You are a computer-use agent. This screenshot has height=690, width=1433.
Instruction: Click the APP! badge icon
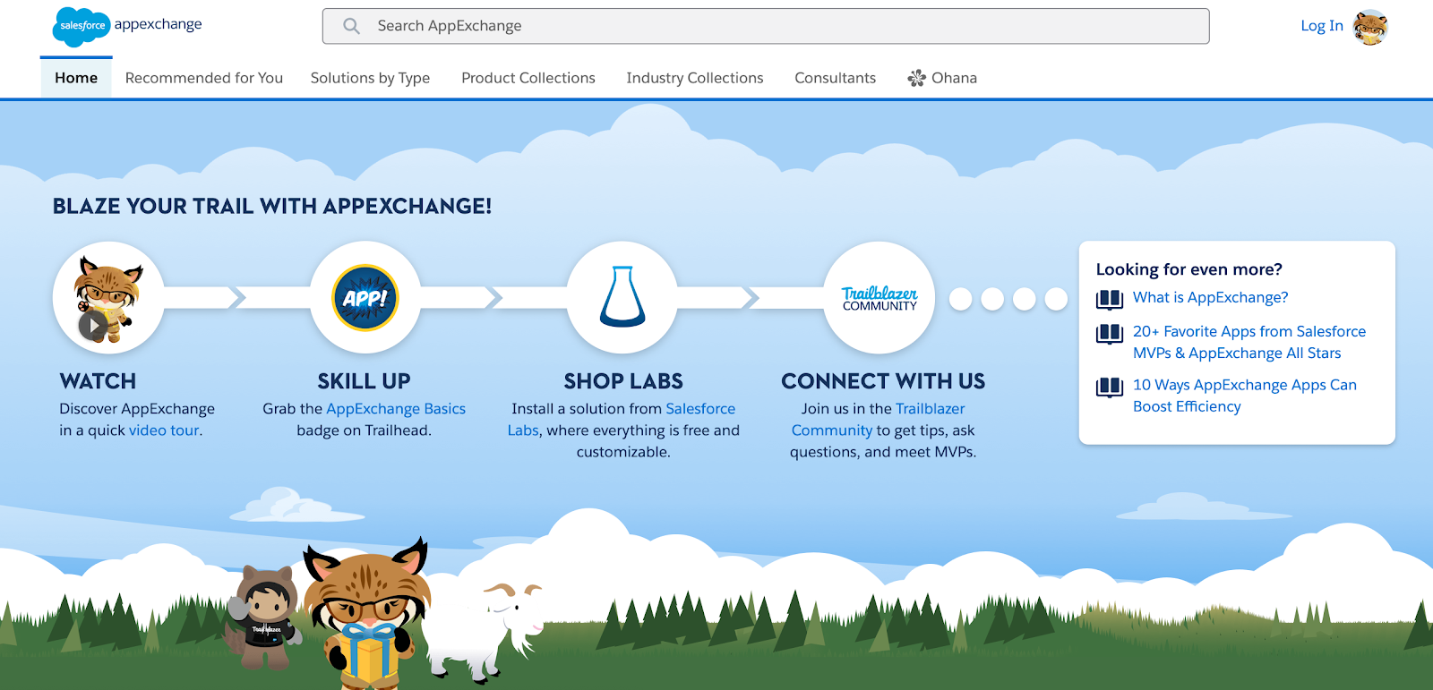[x=365, y=298]
